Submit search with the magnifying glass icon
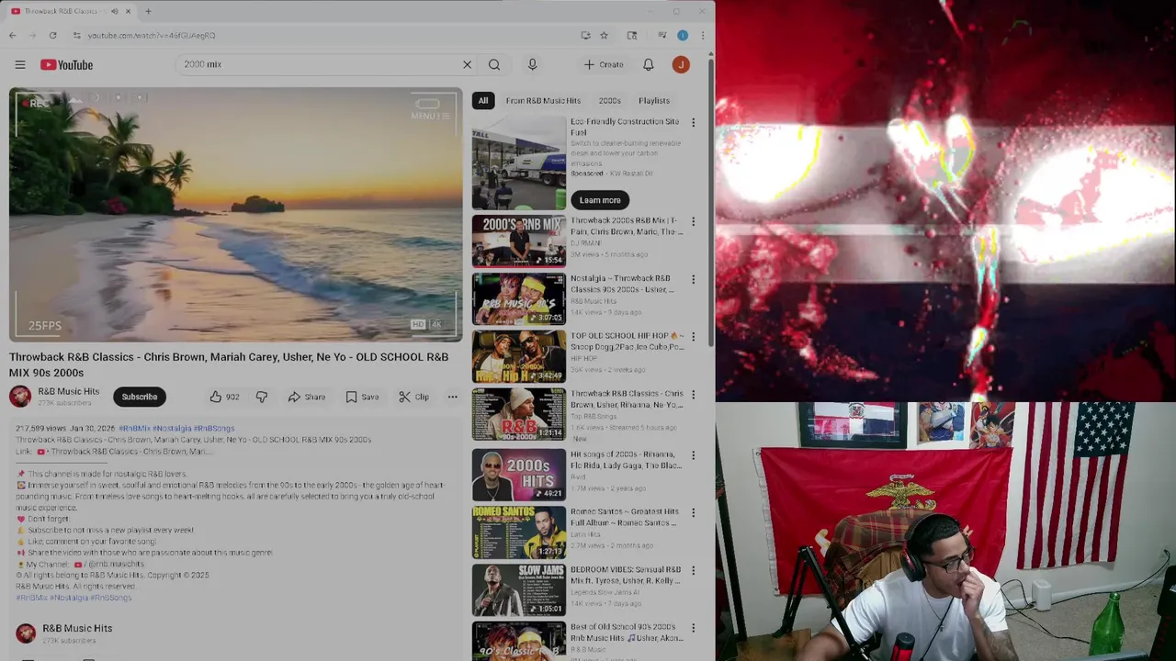Viewport: 1176px width, 661px height. point(494,64)
